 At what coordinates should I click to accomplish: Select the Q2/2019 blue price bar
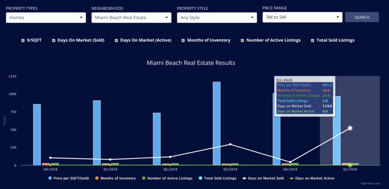point(157,139)
